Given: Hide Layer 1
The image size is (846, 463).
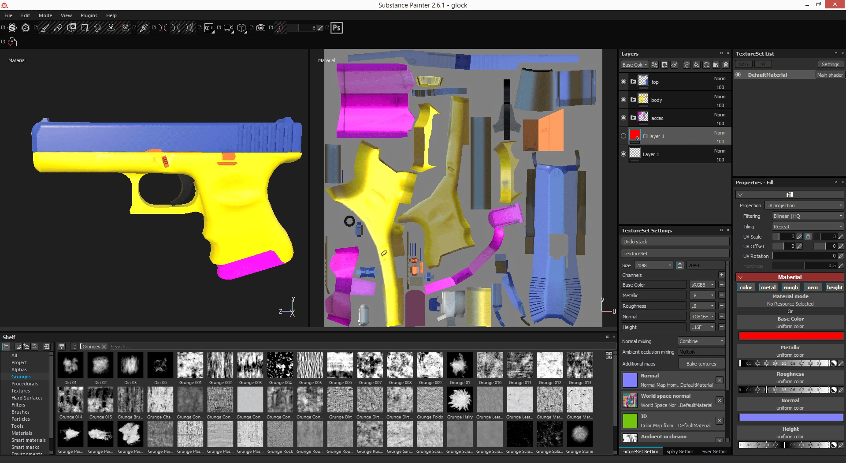Looking at the screenshot, I should pos(623,154).
